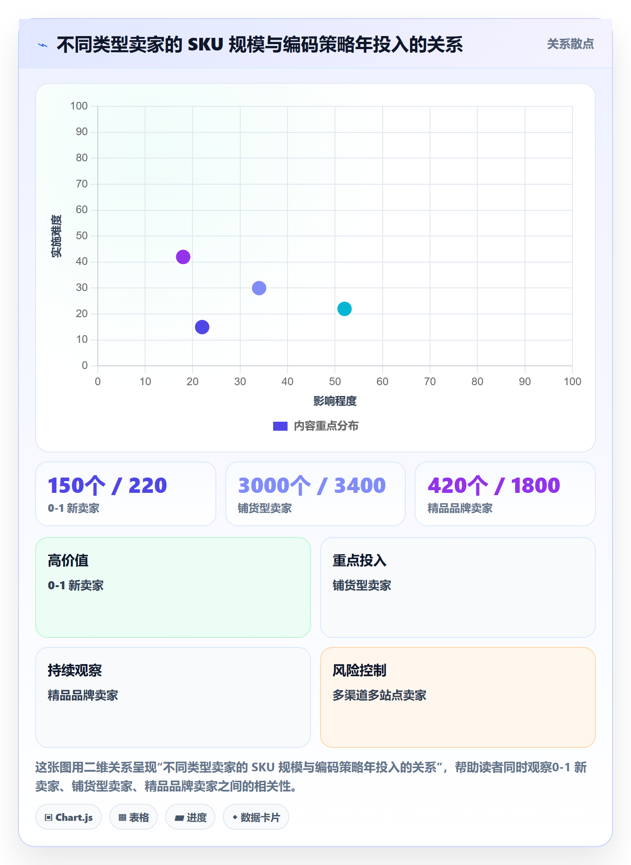Click the 铺货型卖家 text in 重点投入 card

[x=362, y=585]
